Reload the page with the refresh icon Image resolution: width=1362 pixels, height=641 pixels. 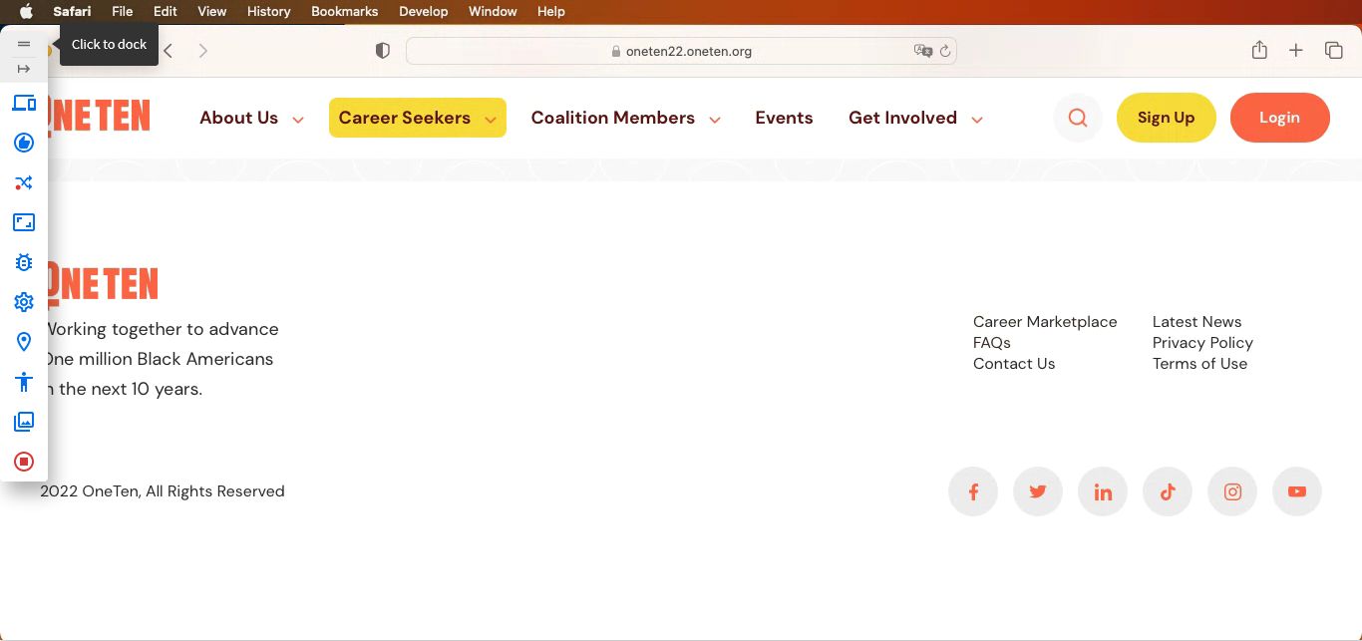pyautogui.click(x=945, y=51)
